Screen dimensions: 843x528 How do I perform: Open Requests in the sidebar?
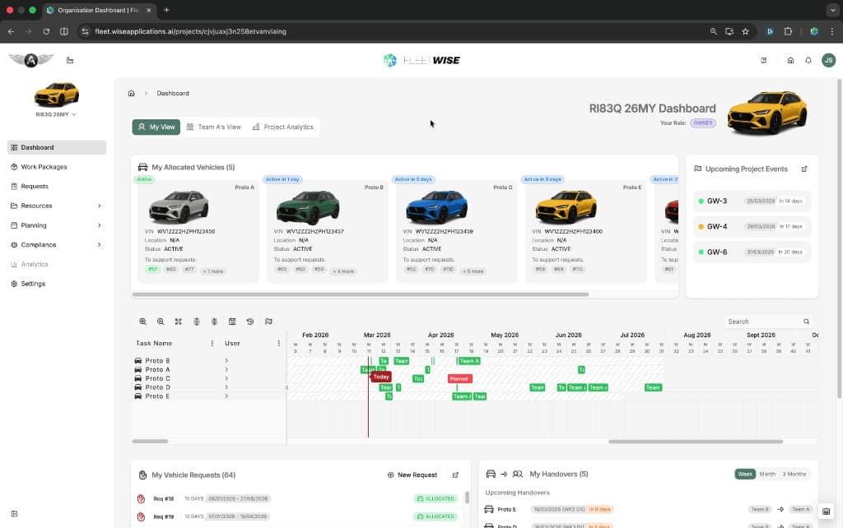click(x=57, y=186)
